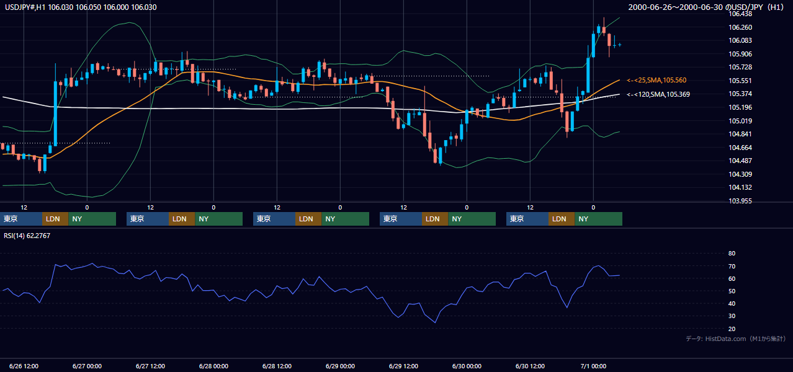The image size is (793, 372).
Task: Click the NY session block for 6/30
Action: coord(598,219)
